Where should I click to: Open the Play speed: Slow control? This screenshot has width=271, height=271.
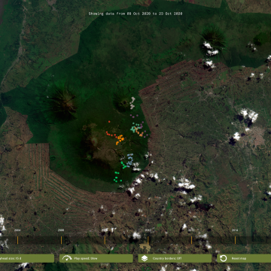96,258
